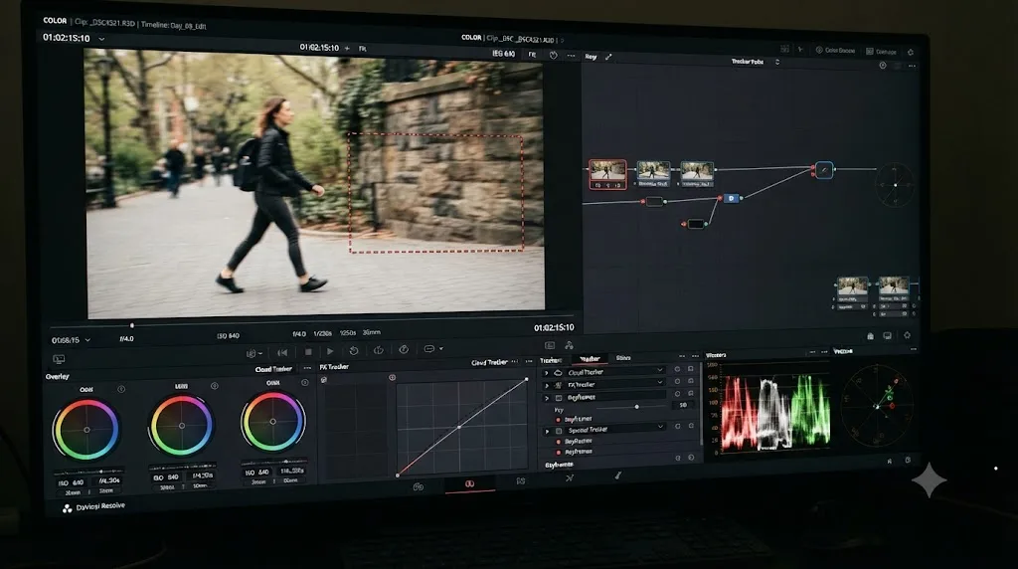Click center of the first color wheel

tap(86, 430)
